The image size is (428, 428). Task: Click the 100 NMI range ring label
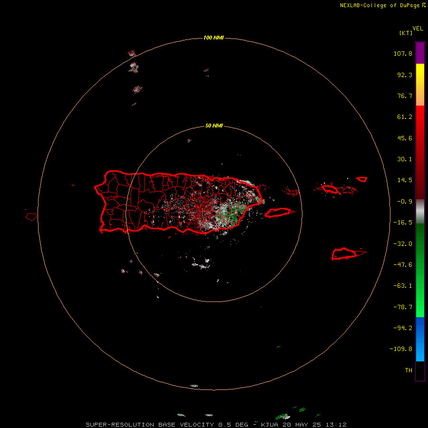pyautogui.click(x=214, y=38)
